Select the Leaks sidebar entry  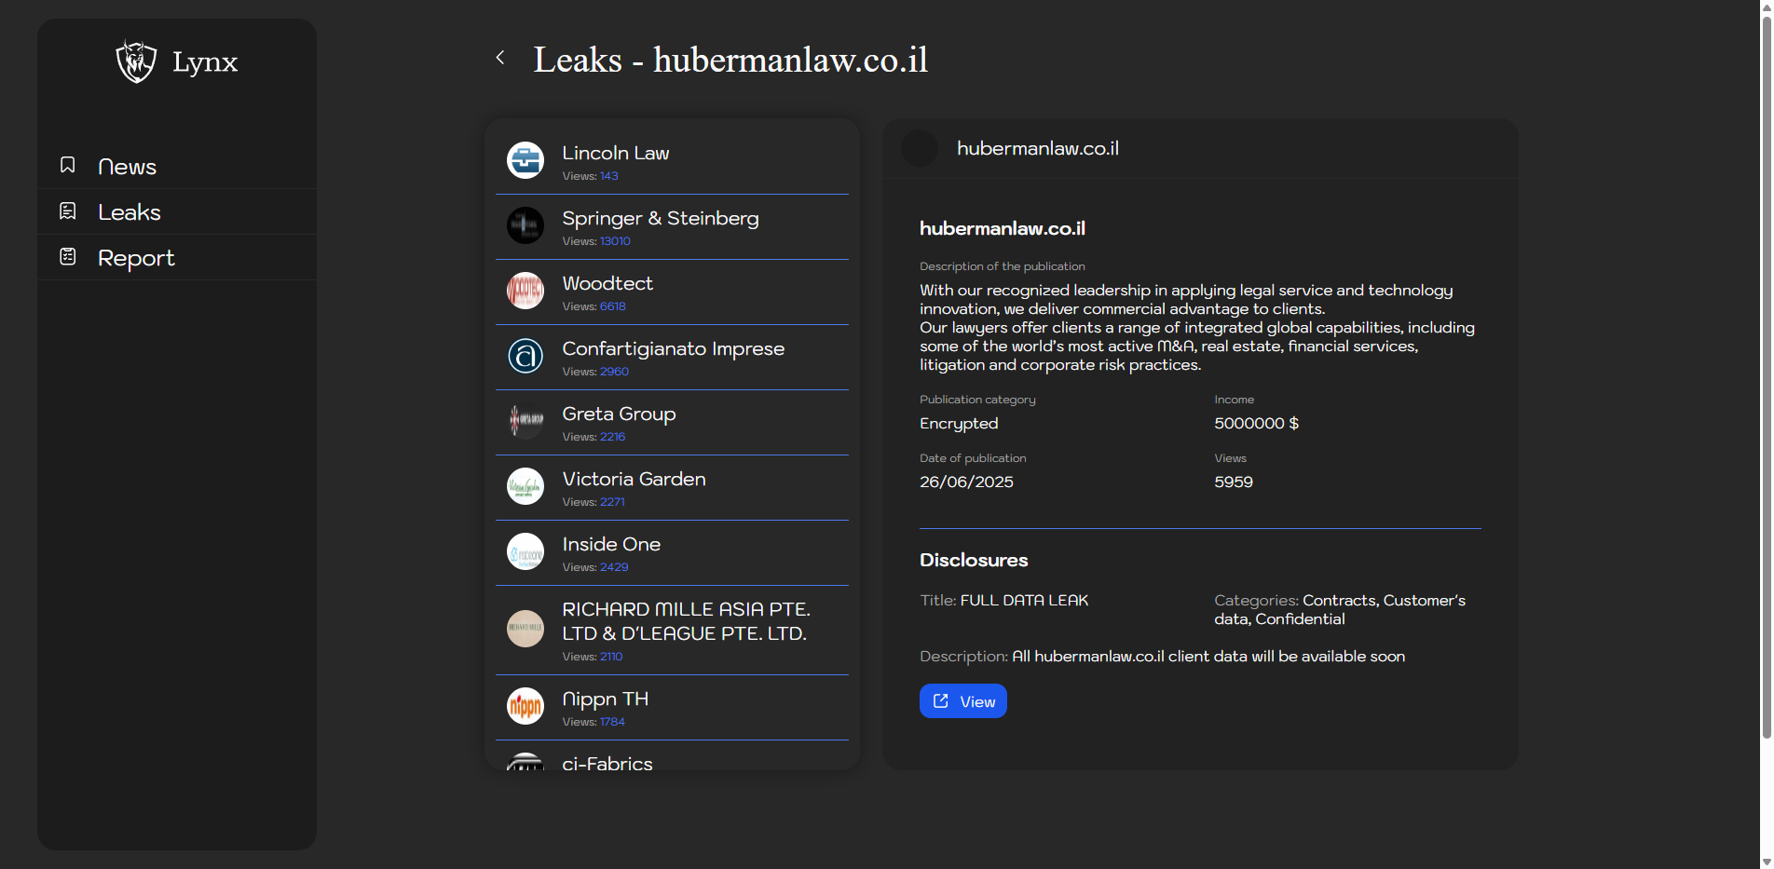pyautogui.click(x=130, y=212)
